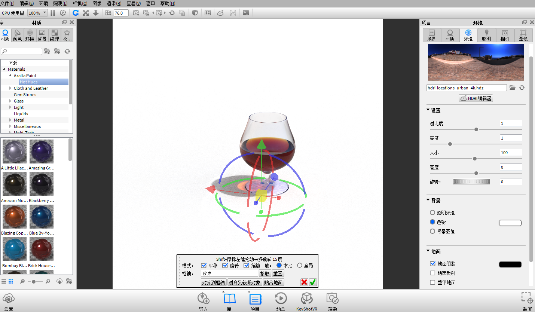This screenshot has height=312, width=535.
Task: Click the add camera icon in the toolbar
Action: [x=136, y=13]
